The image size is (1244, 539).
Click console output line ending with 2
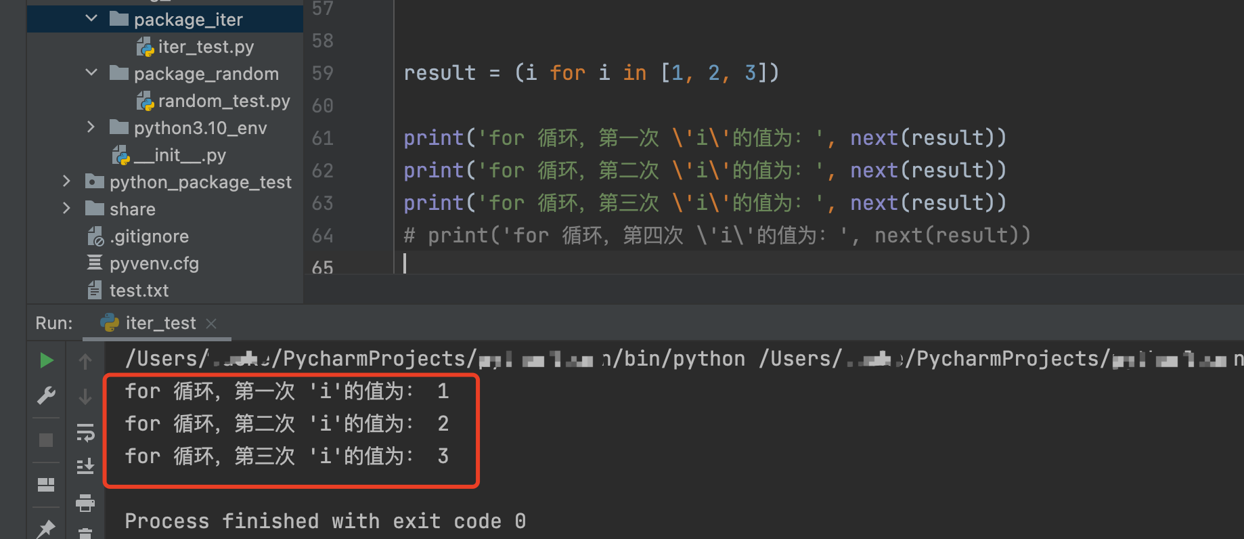pos(287,423)
